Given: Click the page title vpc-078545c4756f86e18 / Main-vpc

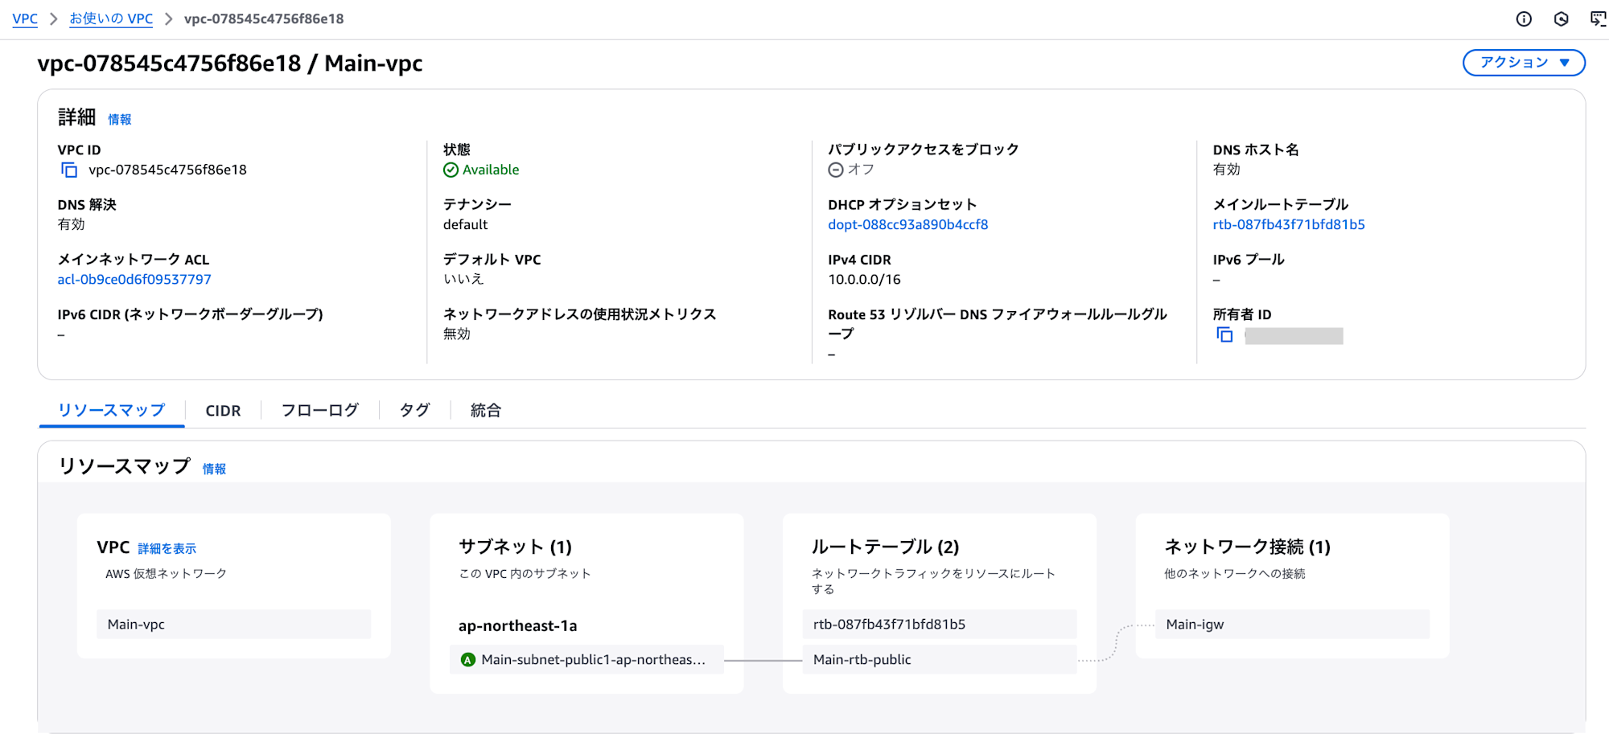Looking at the screenshot, I should click(230, 64).
